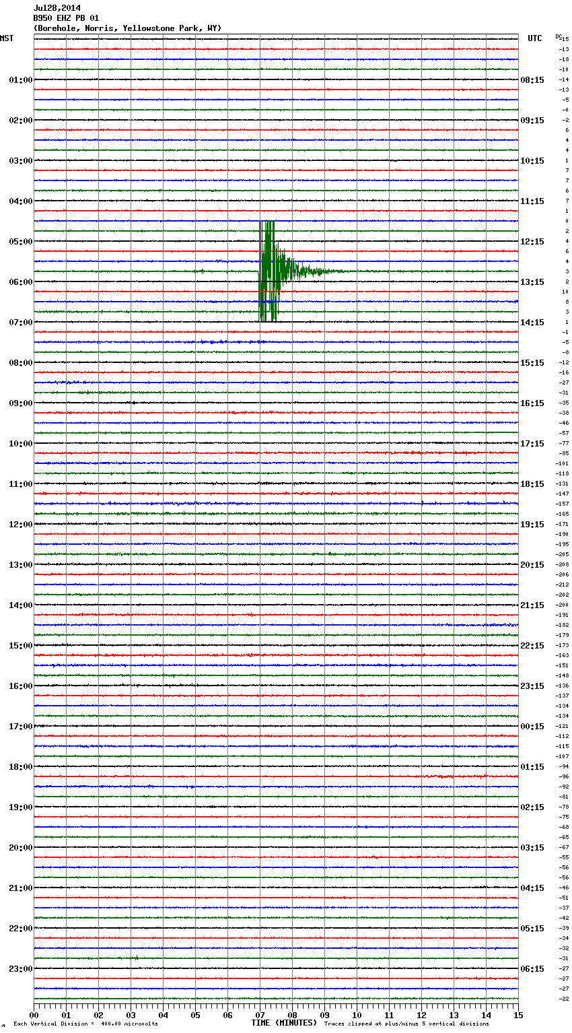572x1033 pixels.
Task: Click the Each Vertical Division 400.00 microvolts note
Action: (85, 1024)
